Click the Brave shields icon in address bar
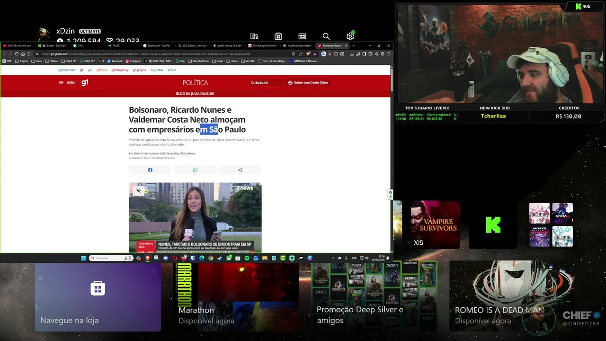606x341 pixels. coord(308,54)
